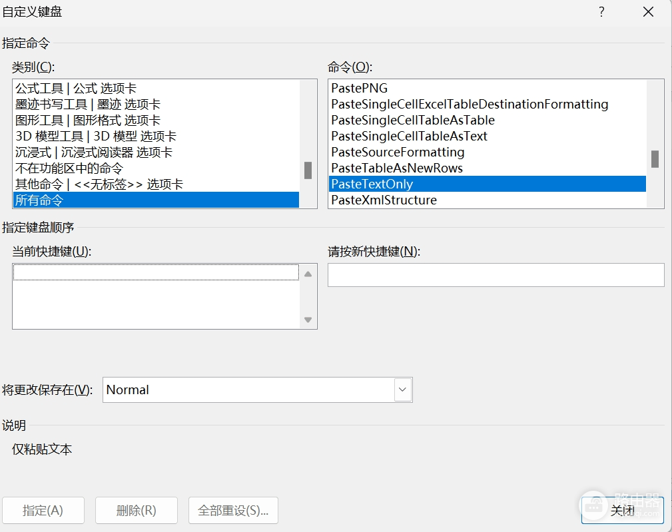
Task: Click the command list scrollbar thumb
Action: 655,159
